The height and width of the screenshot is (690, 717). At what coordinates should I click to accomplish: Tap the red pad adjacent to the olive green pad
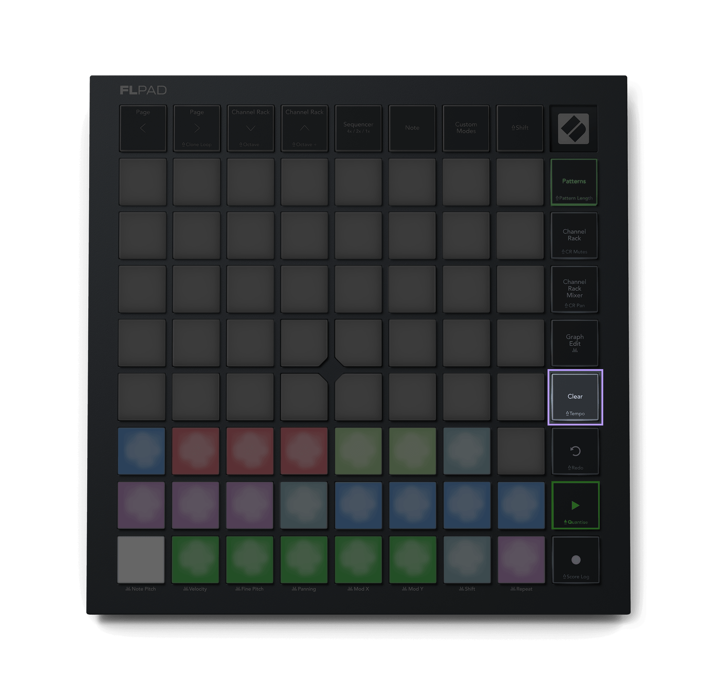click(304, 451)
